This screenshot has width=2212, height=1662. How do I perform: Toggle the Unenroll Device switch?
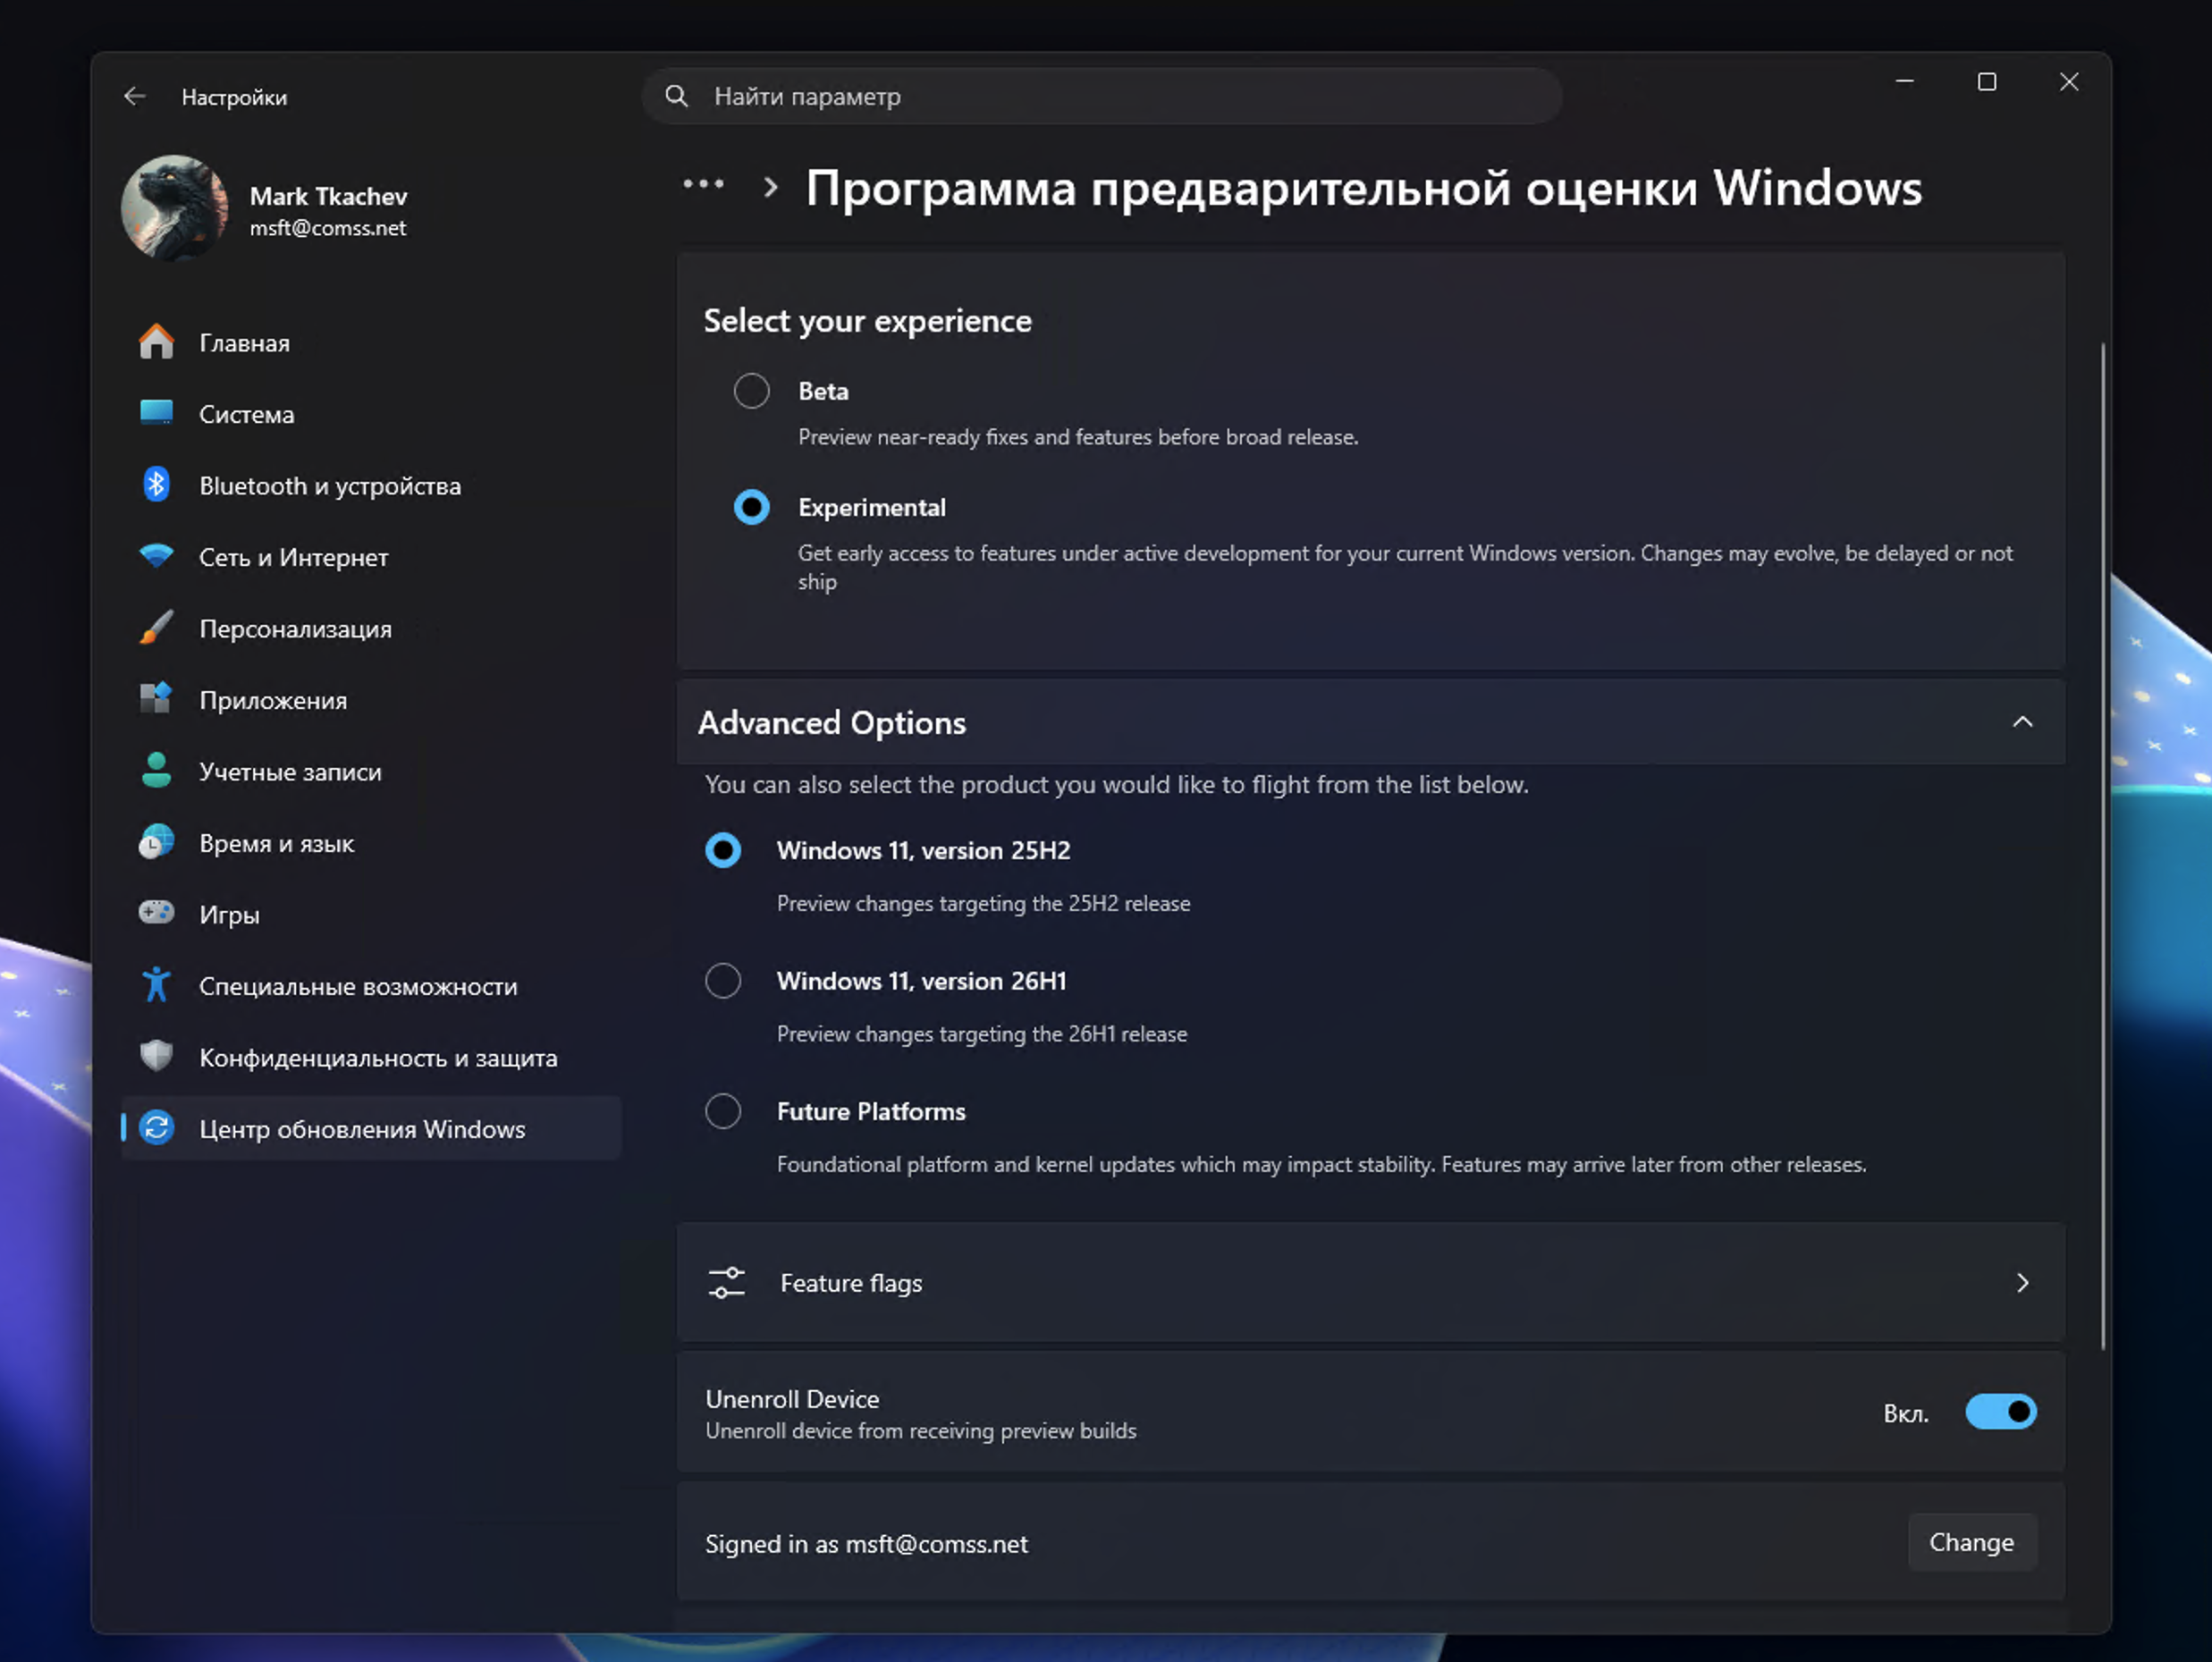pos(2000,1412)
